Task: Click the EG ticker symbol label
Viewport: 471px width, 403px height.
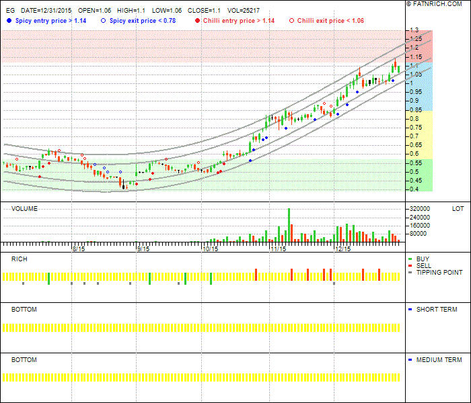Action: click(x=9, y=11)
